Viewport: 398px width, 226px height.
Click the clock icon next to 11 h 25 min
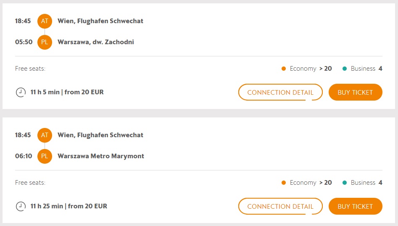pyautogui.click(x=21, y=206)
